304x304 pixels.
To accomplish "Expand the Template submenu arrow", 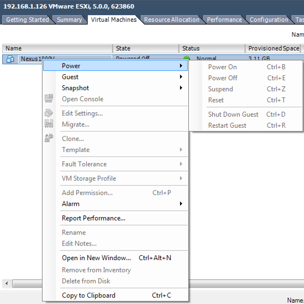I will click(181, 150).
